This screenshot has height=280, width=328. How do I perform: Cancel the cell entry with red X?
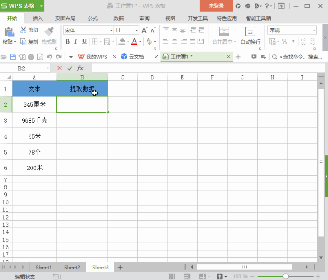point(59,68)
